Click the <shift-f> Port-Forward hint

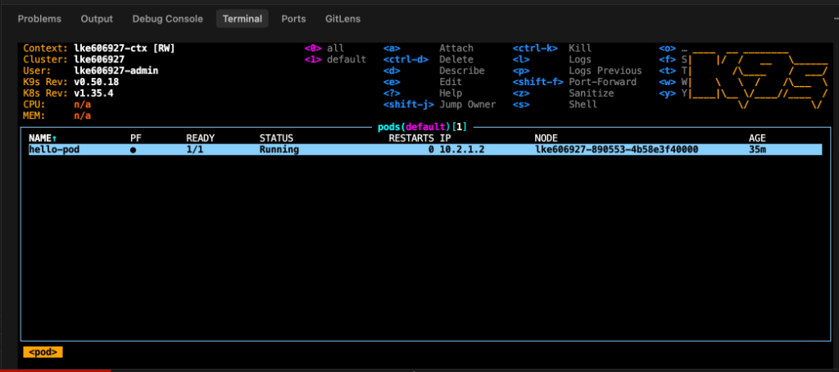(x=574, y=82)
